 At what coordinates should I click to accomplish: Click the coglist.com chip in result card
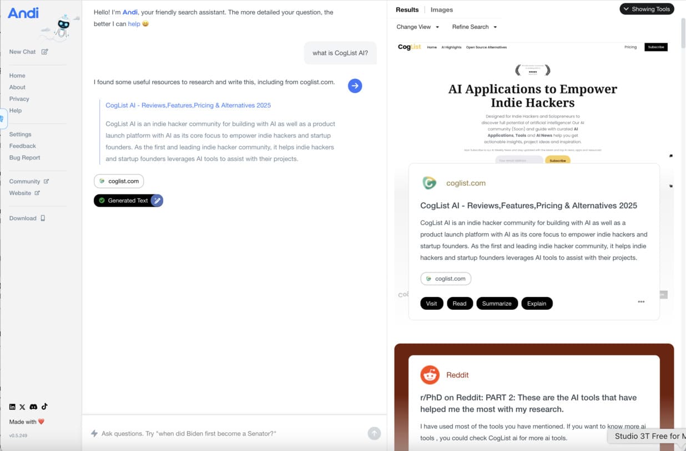(446, 279)
